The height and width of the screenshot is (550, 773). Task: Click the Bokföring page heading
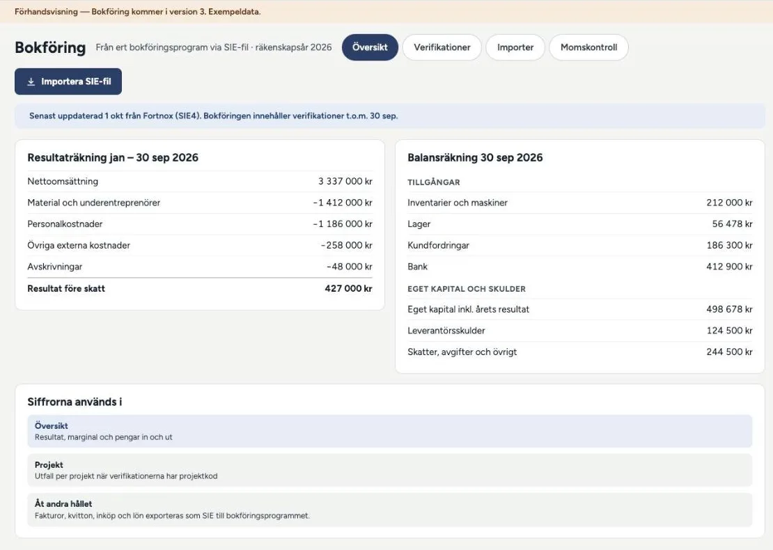(x=50, y=47)
